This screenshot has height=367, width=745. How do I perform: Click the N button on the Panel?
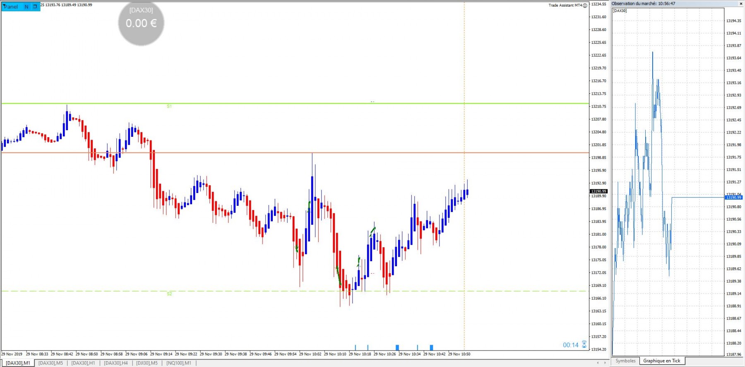click(x=26, y=7)
